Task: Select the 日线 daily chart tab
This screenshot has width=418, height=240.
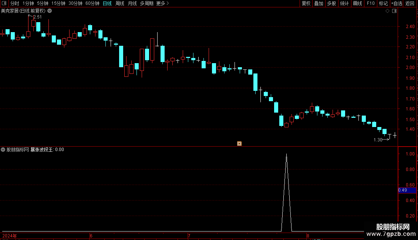Action: (107, 3)
